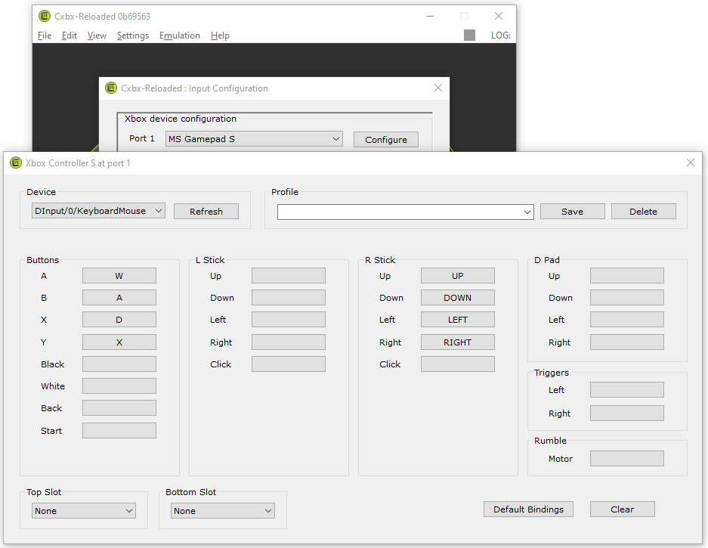This screenshot has height=548, width=708.
Task: Expand the Top Slot dropdown
Action: coord(84,510)
